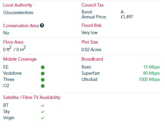Click the Local Authority heading
Image resolution: width=165 pixels, height=132 pixels.
point(18,5)
